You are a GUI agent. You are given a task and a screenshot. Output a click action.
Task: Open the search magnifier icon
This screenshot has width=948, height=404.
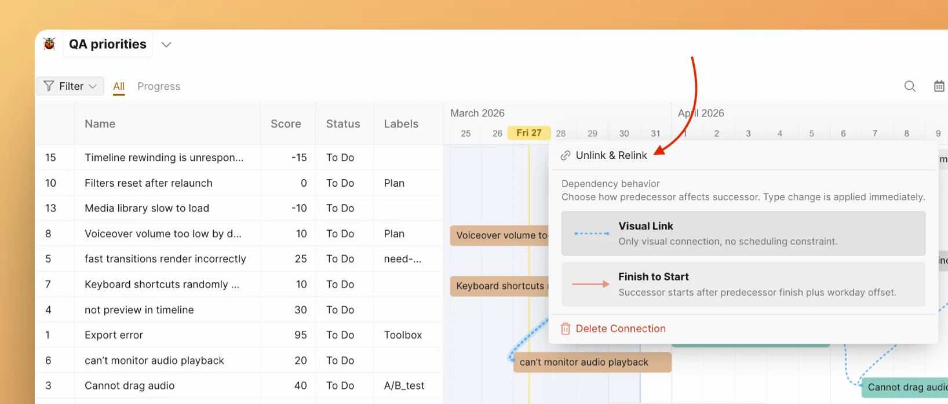pos(910,86)
